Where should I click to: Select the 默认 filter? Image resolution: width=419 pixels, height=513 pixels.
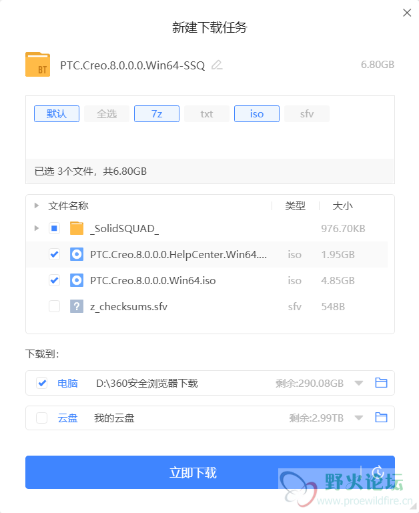pyautogui.click(x=57, y=114)
